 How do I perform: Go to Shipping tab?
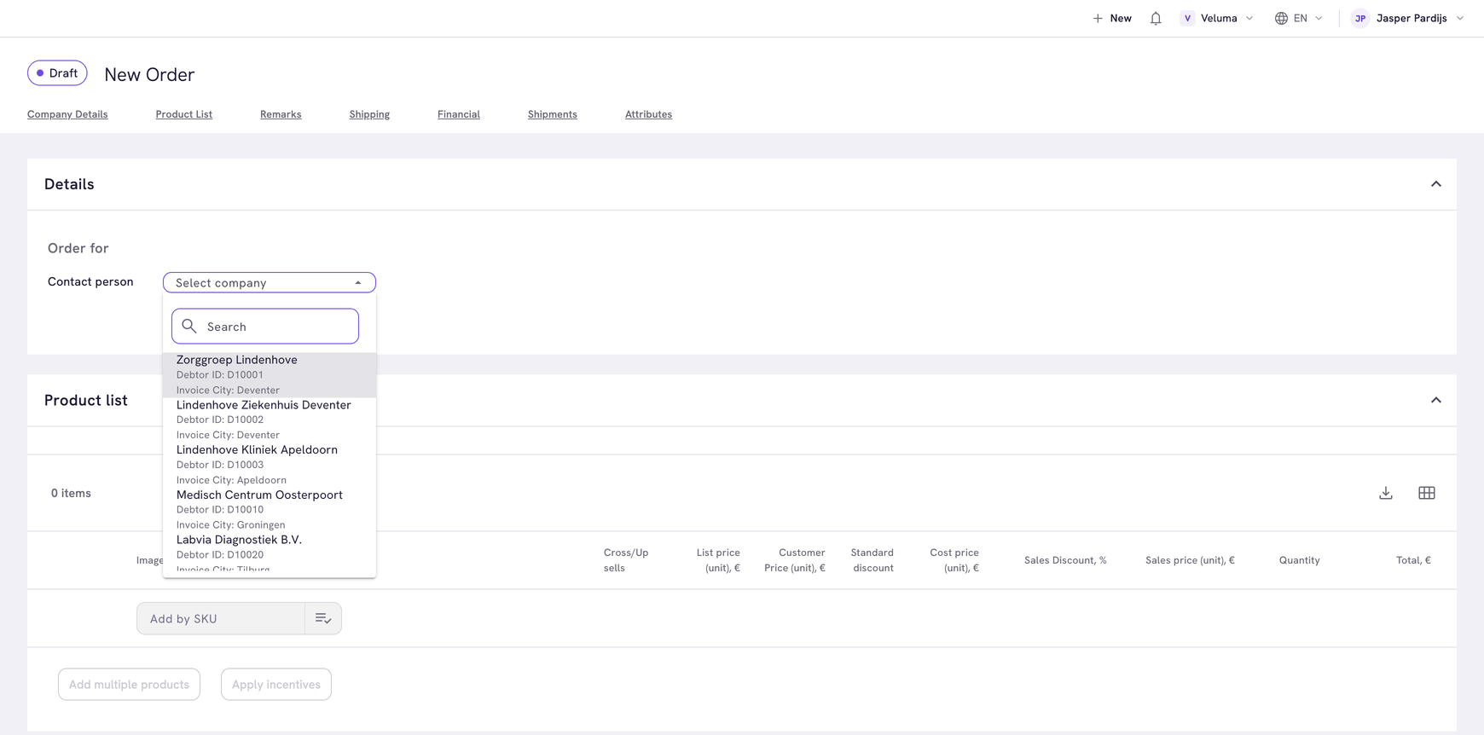point(369,114)
